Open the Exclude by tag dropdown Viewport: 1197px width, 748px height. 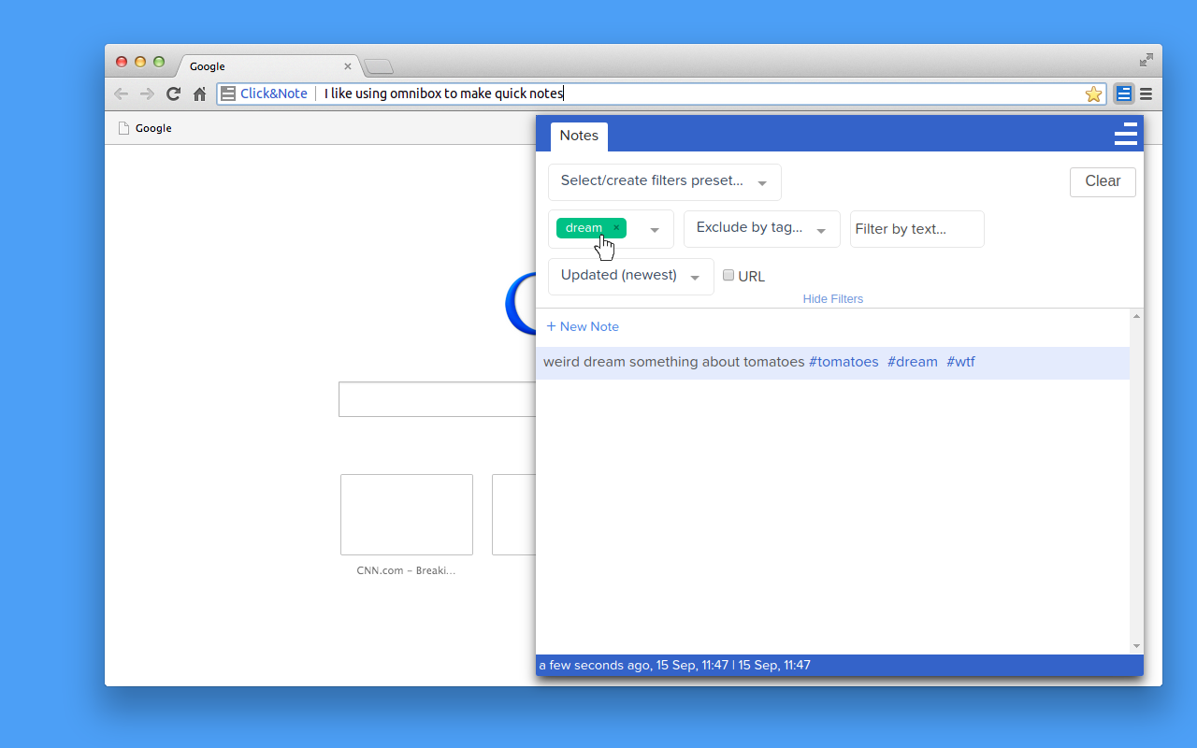[761, 229]
